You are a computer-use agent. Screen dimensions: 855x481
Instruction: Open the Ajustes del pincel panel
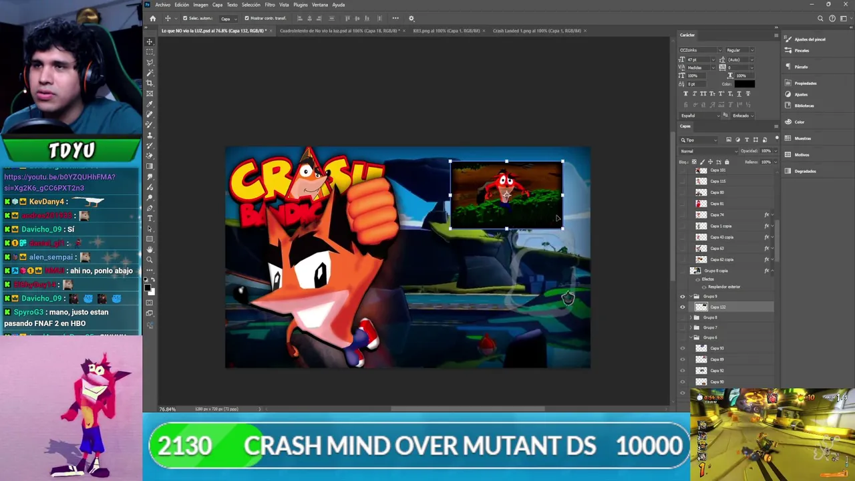pyautogui.click(x=806, y=39)
